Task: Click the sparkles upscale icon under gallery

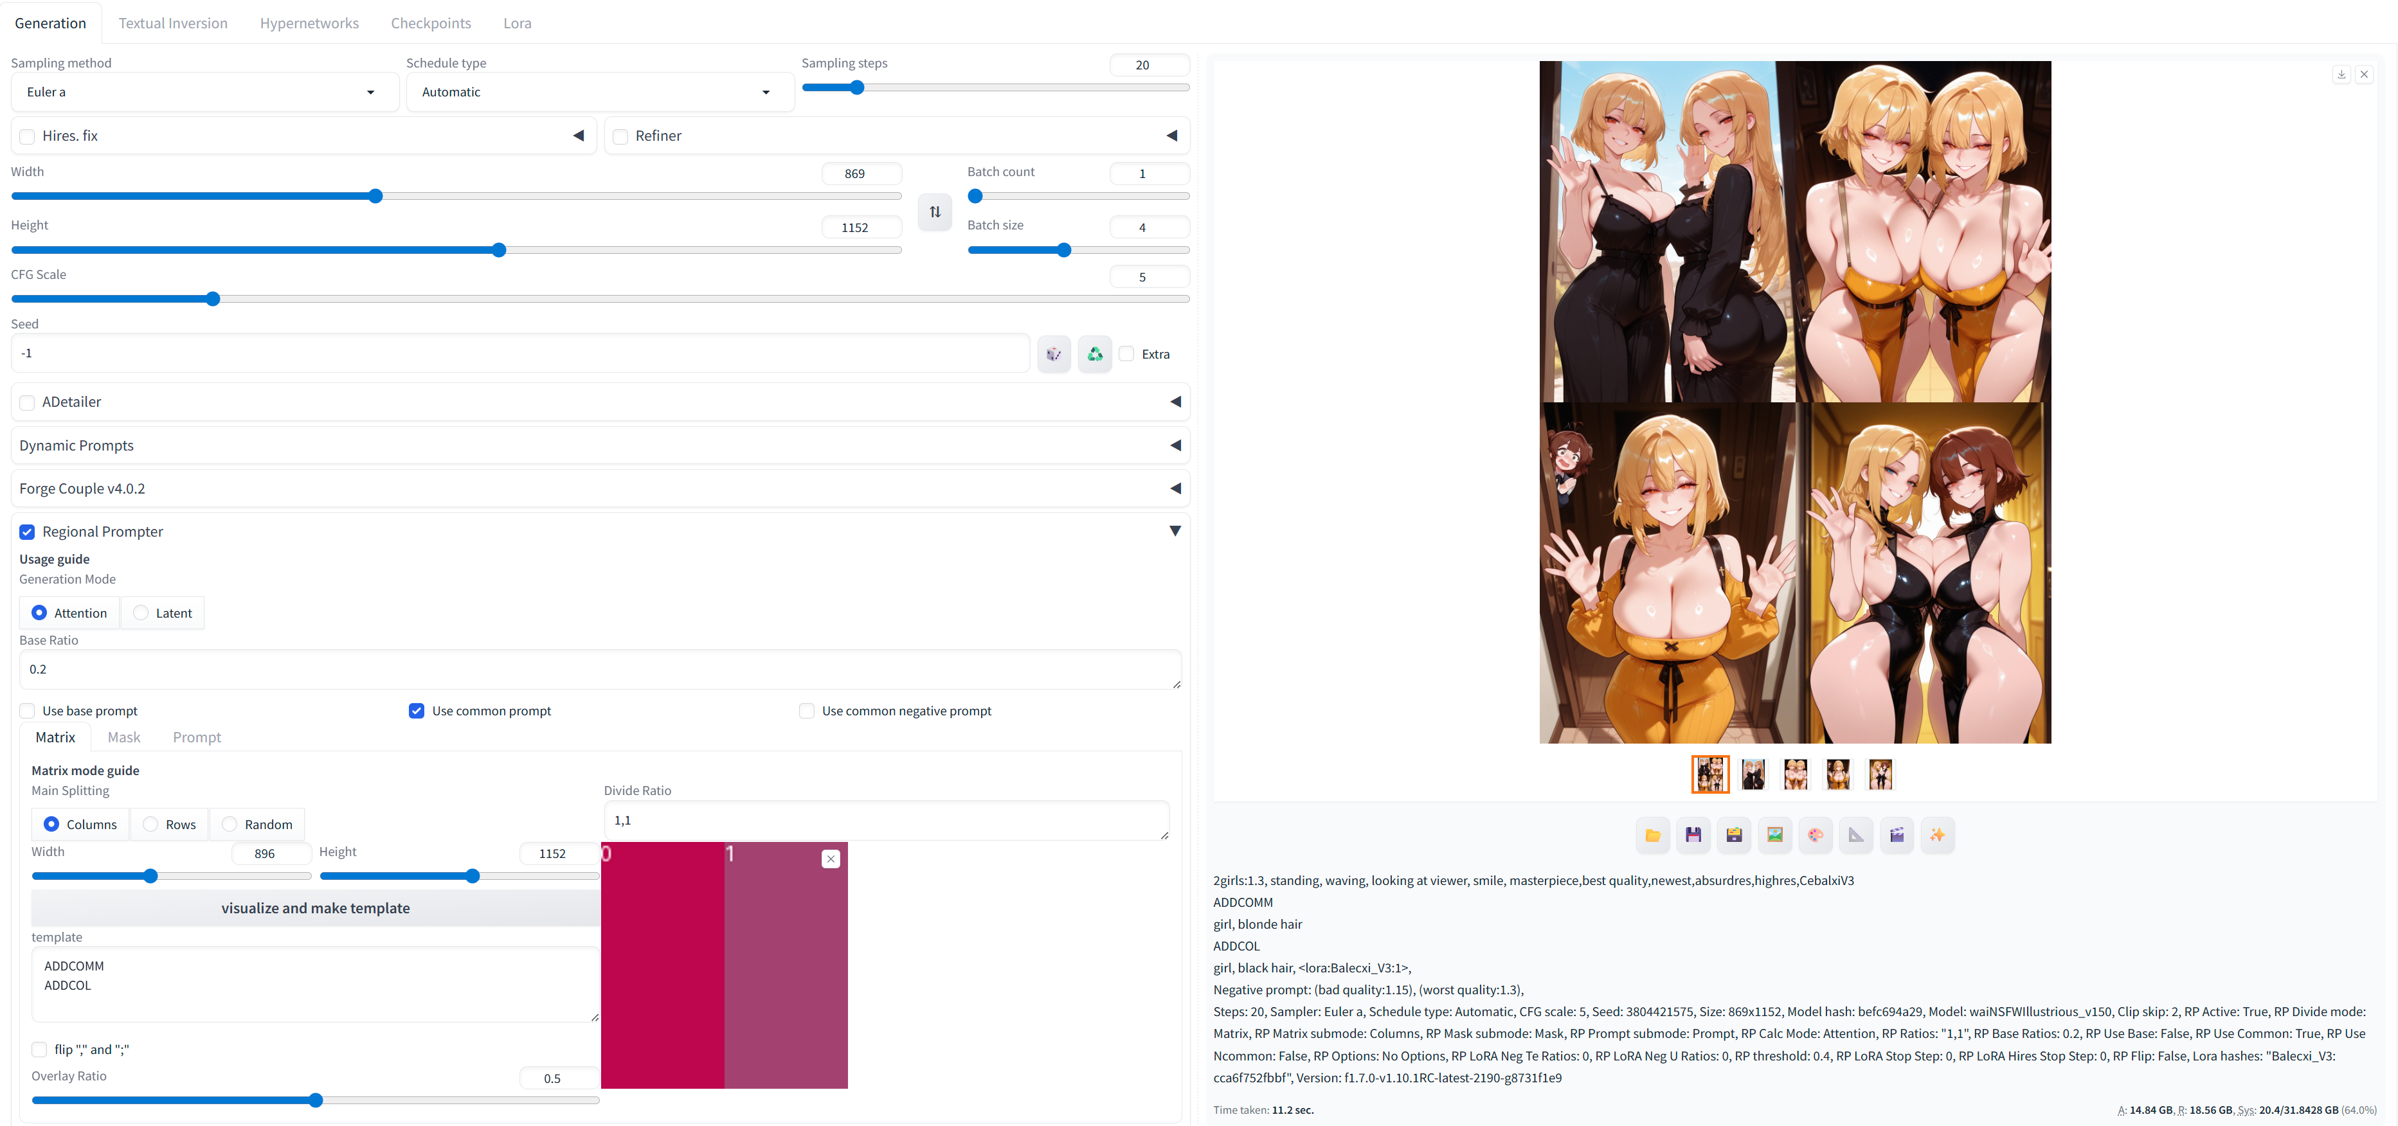Action: coord(1937,835)
